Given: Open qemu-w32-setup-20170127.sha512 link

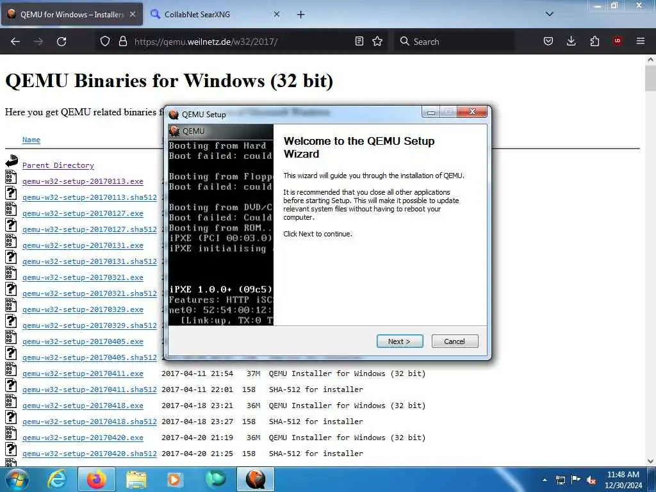Looking at the screenshot, I should coord(90,229).
